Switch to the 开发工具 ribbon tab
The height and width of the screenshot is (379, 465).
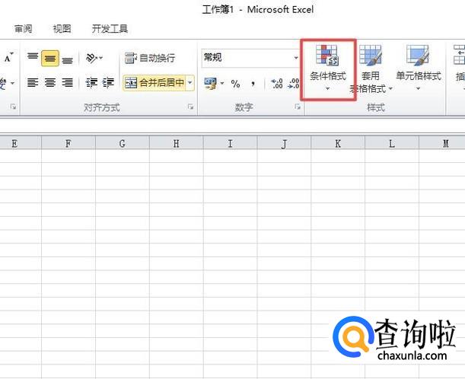coord(110,29)
